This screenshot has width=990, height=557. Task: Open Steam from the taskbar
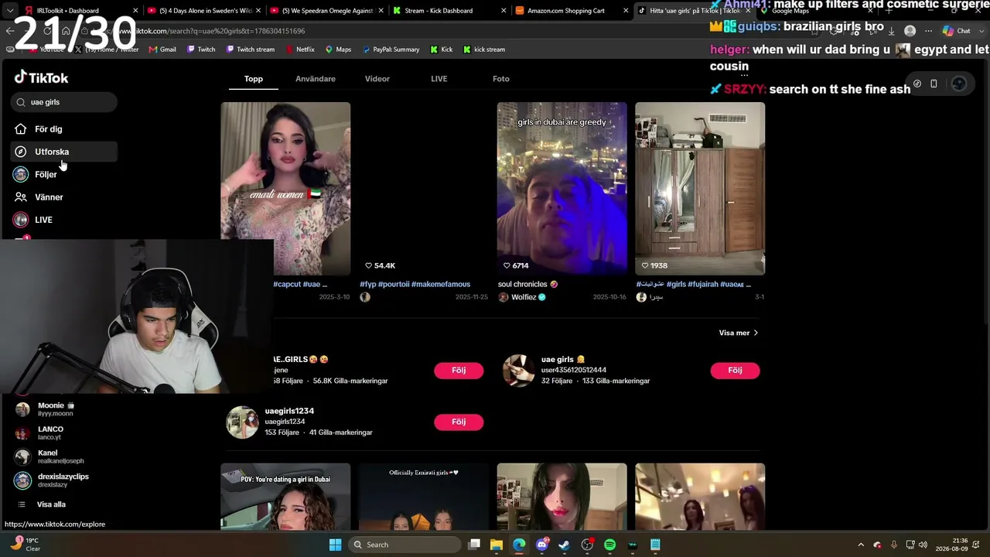565,545
